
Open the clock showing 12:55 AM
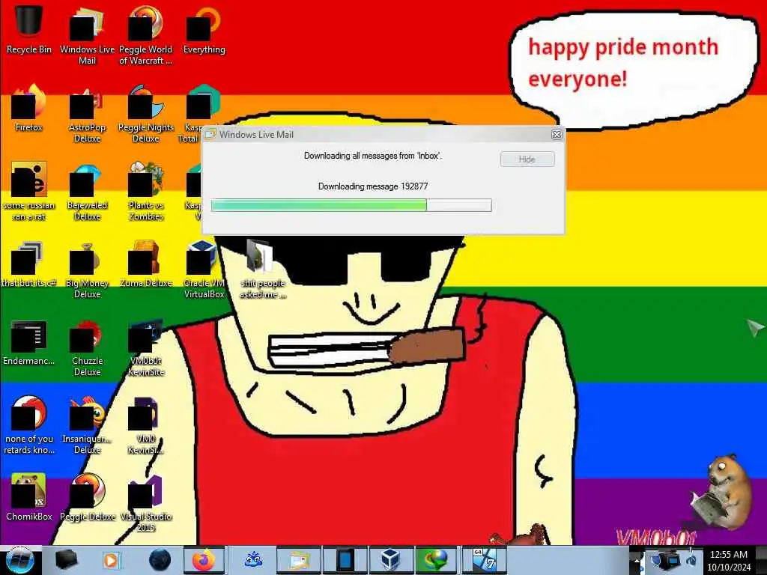coord(728,560)
